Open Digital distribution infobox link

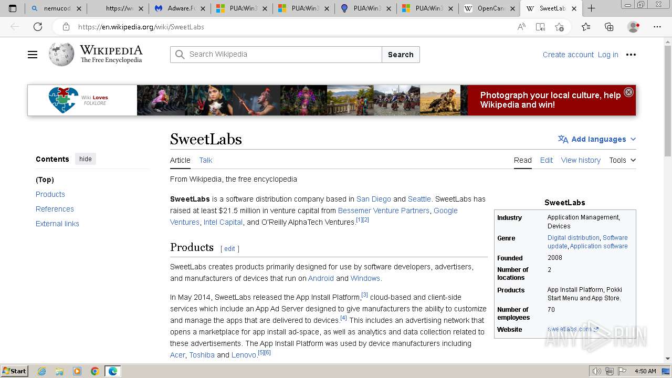(573, 238)
